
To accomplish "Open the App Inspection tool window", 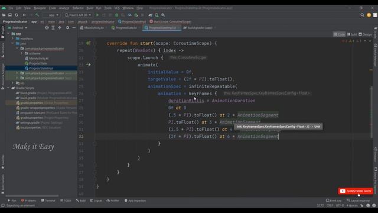I will [x=135, y=201].
